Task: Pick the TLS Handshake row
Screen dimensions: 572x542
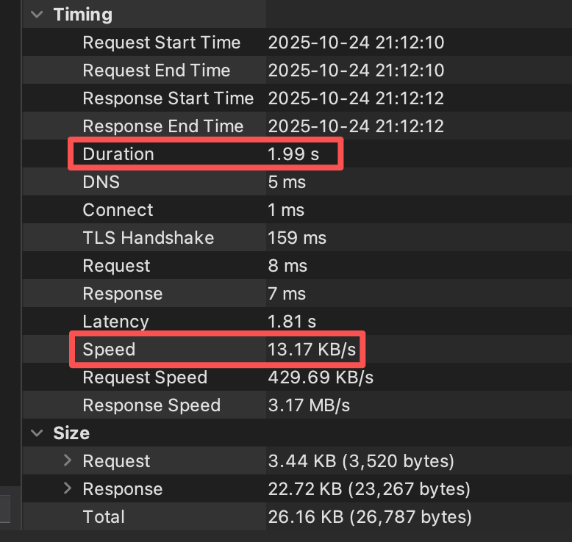Action: [x=148, y=238]
